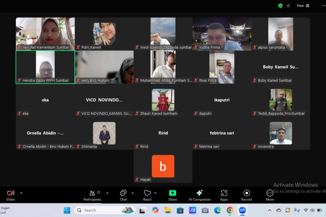Click the green encryption shield icon
The height and width of the screenshot is (217, 326).
coord(280,5)
